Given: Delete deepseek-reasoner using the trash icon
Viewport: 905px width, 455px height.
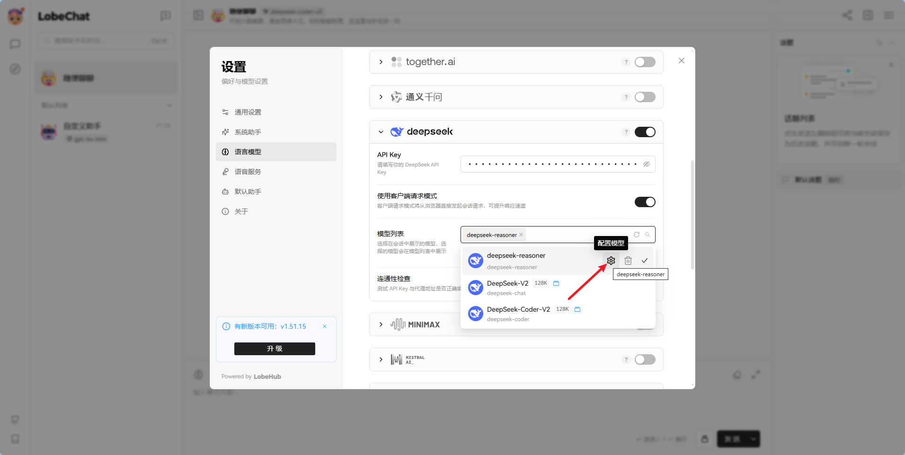Looking at the screenshot, I should [628, 261].
